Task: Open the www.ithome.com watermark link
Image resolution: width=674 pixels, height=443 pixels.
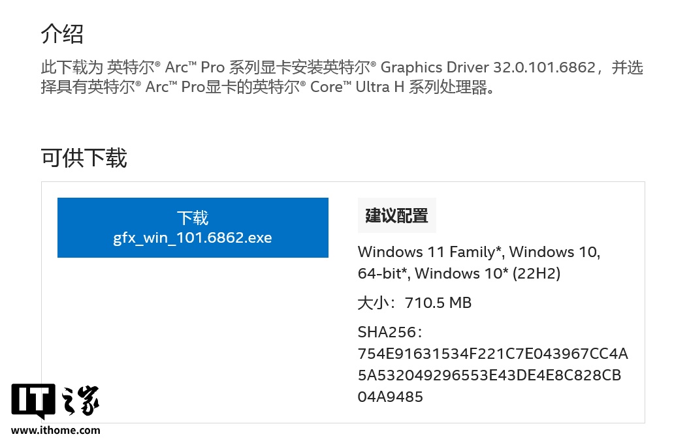Action: coord(56,430)
